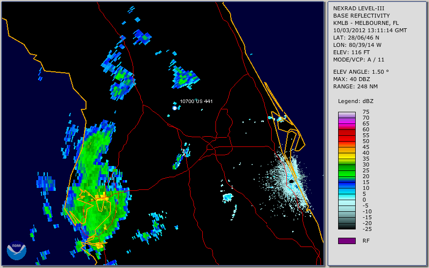Select 'RANGE: 248 NM' text
The height and width of the screenshot is (268, 429).
355,87
